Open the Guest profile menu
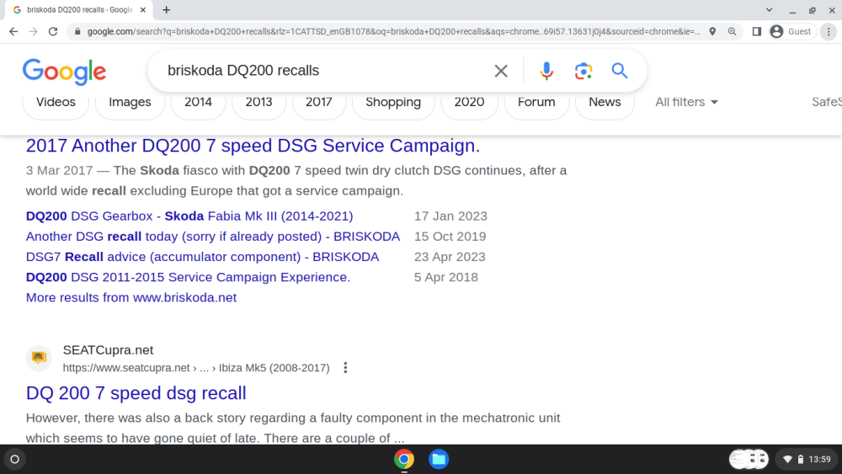The width and height of the screenshot is (842, 474). (792, 32)
